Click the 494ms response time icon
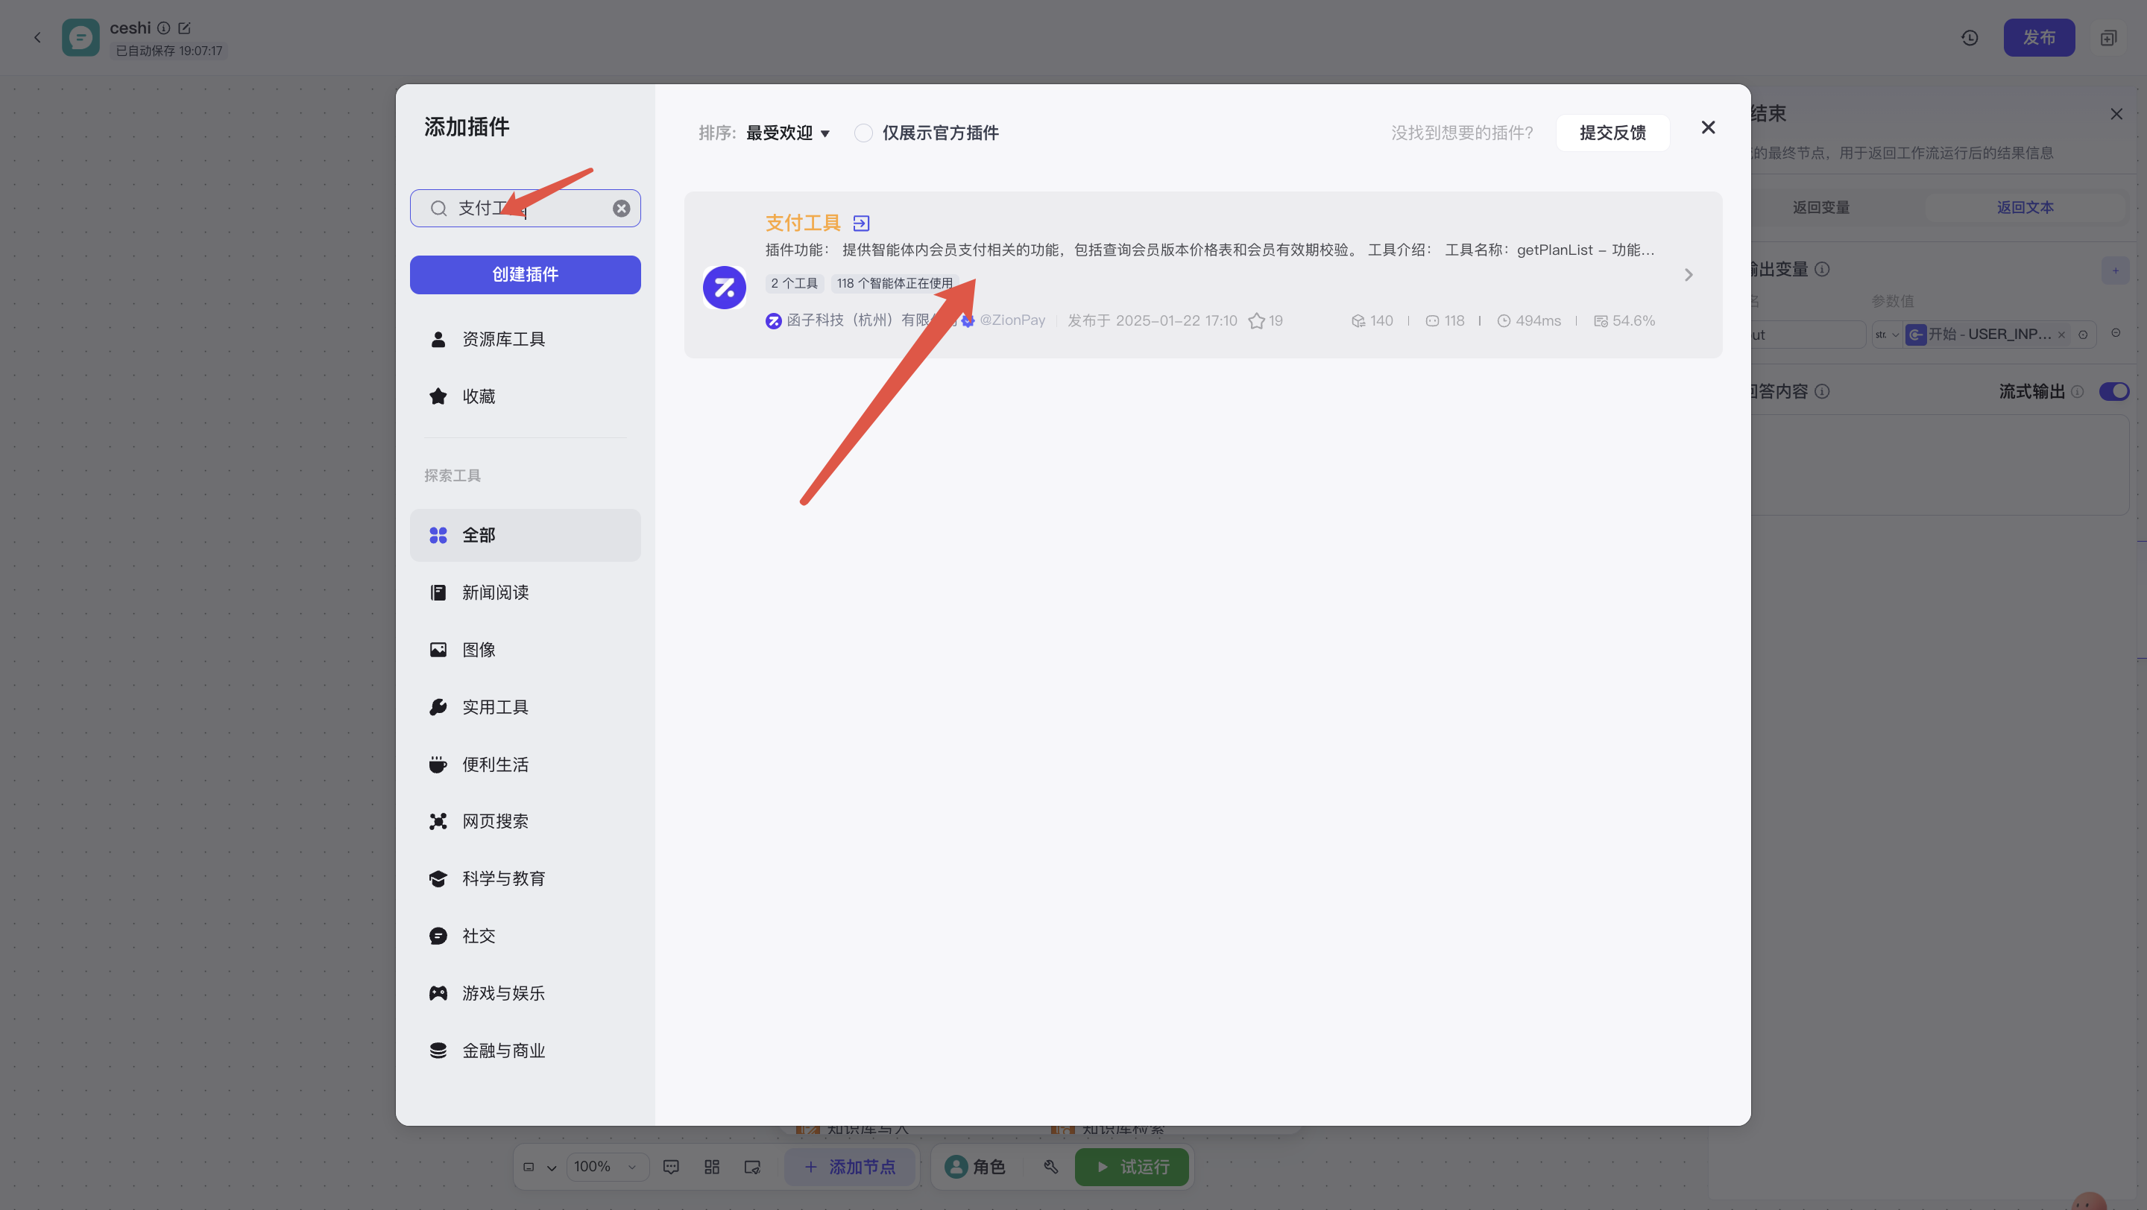The image size is (2147, 1210). (x=1504, y=321)
